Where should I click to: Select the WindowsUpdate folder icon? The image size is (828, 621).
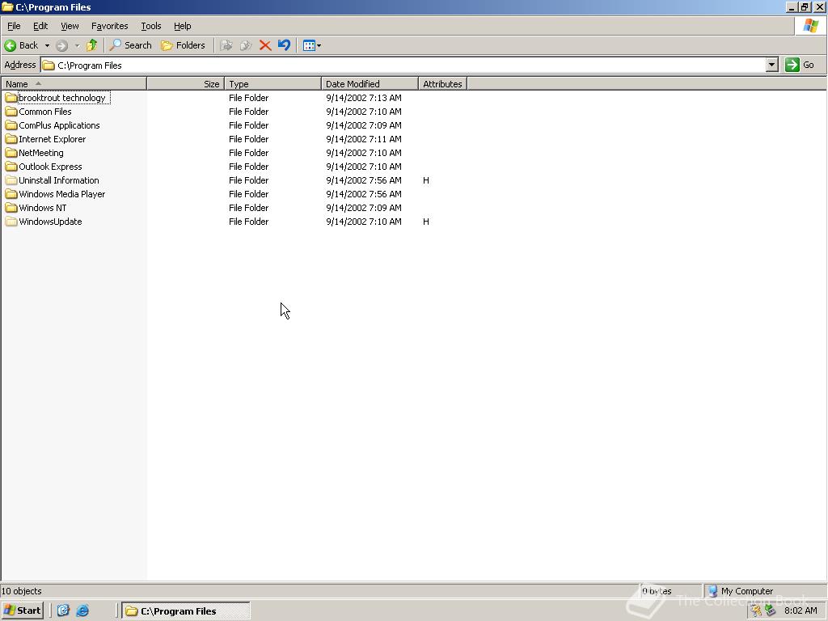[11, 222]
